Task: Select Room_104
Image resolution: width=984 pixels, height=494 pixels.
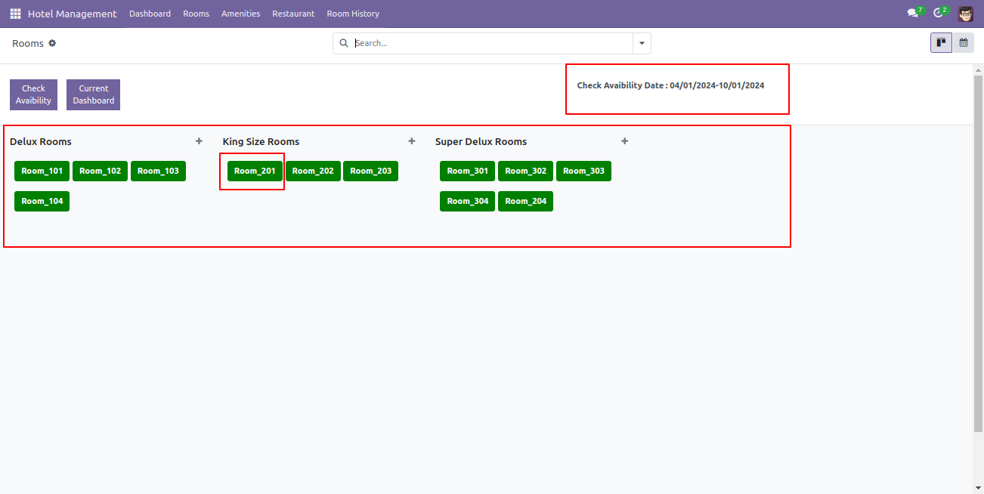Action: [42, 201]
